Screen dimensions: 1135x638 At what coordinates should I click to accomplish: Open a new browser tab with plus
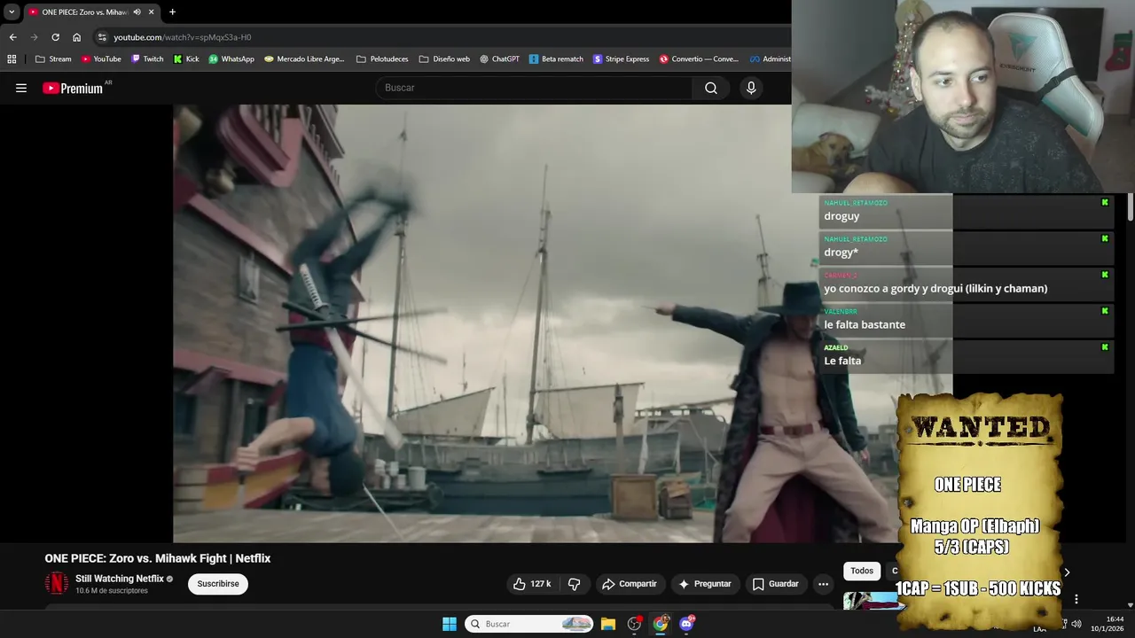[172, 12]
